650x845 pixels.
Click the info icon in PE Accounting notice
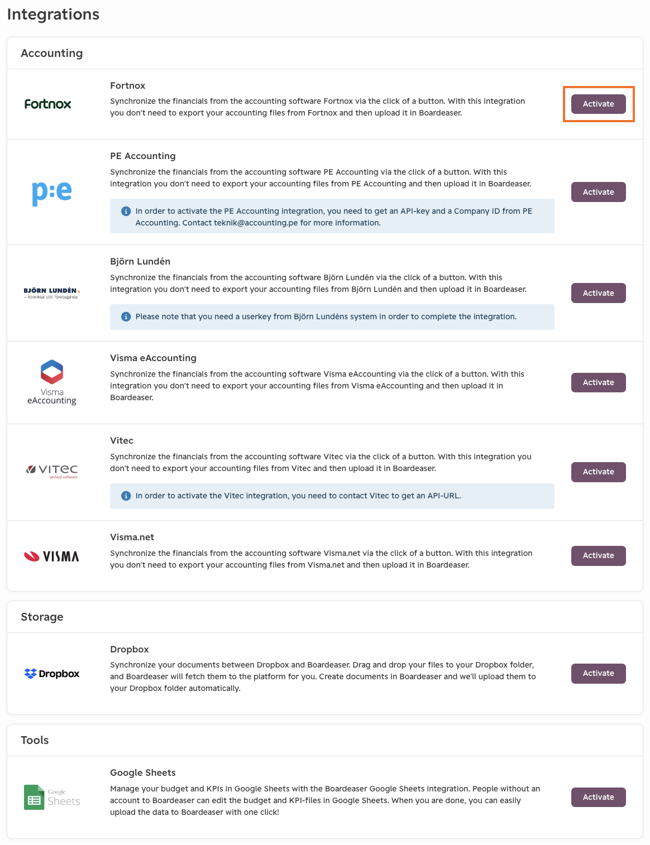click(x=126, y=211)
